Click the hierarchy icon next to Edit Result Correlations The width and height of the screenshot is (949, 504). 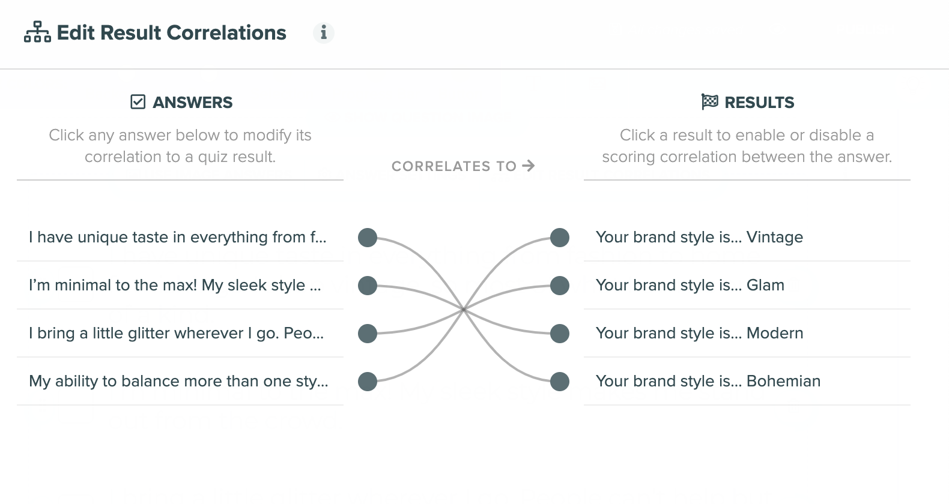tap(37, 32)
